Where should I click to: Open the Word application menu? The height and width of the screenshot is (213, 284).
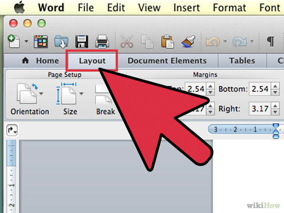51,8
